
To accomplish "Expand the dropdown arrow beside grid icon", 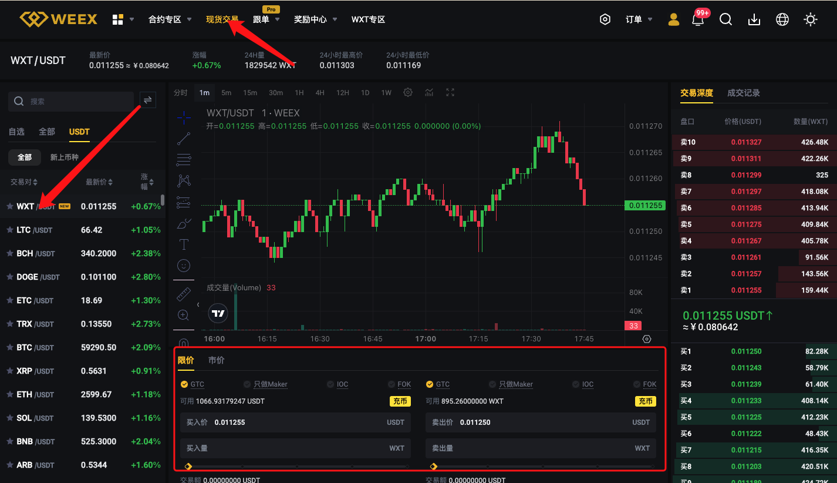I will click(132, 19).
